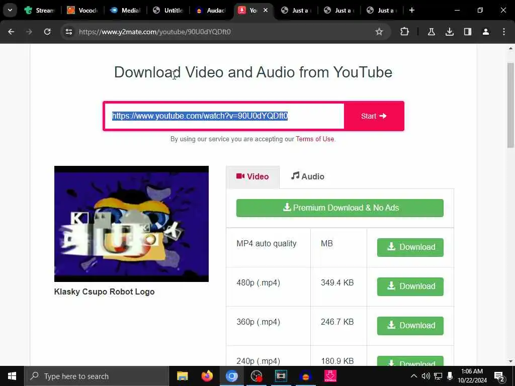Click the page vertical scrollbar thumb
The image size is (515, 386).
coord(510,105)
